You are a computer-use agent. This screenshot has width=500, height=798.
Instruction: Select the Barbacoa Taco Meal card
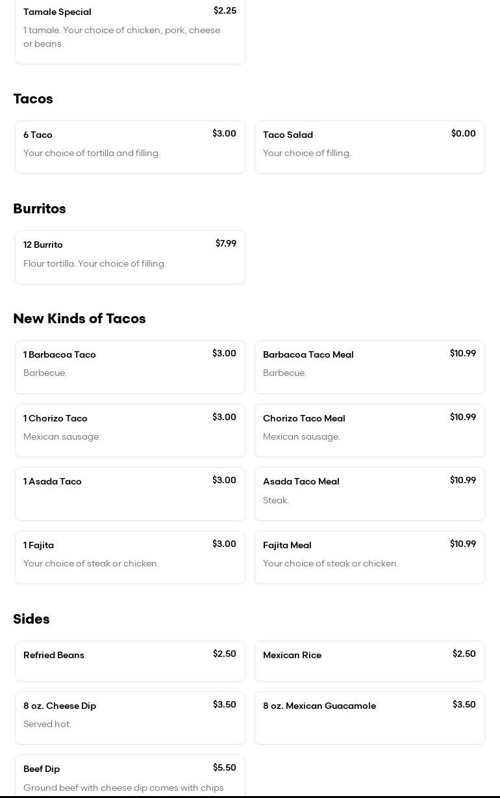click(369, 367)
